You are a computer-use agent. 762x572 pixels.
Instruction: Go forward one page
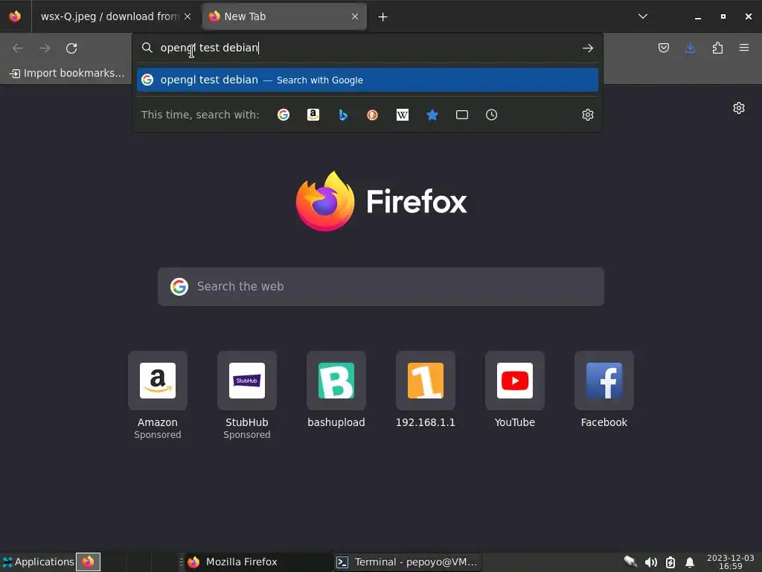click(45, 48)
